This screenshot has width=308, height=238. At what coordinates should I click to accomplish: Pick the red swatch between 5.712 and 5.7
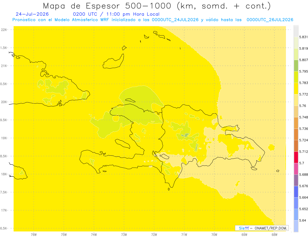(296, 157)
